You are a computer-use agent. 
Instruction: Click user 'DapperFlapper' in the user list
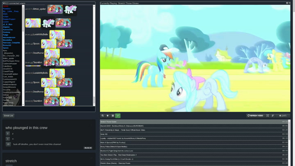pyautogui.click(x=9, y=19)
